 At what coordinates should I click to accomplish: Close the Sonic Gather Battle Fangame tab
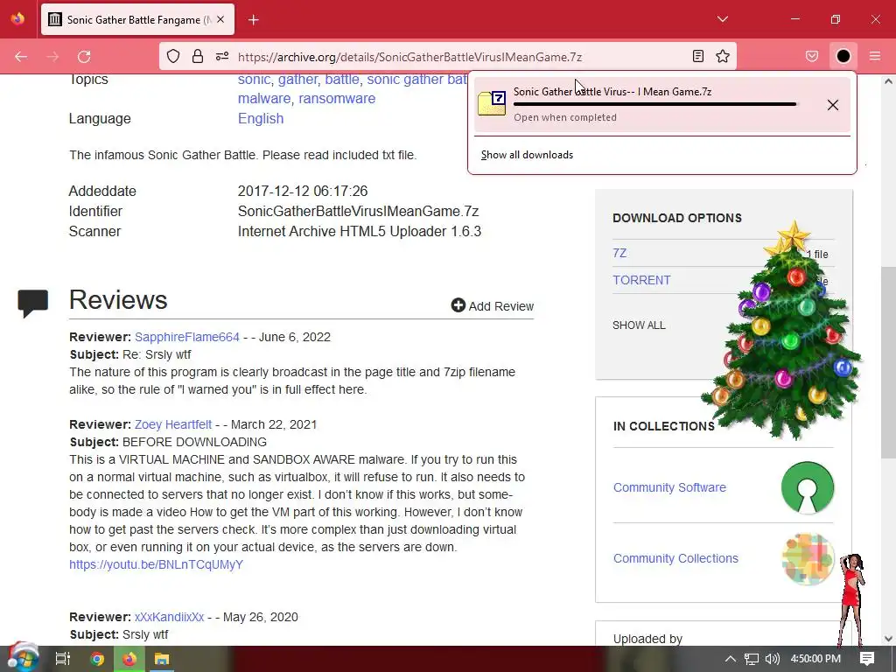point(220,19)
